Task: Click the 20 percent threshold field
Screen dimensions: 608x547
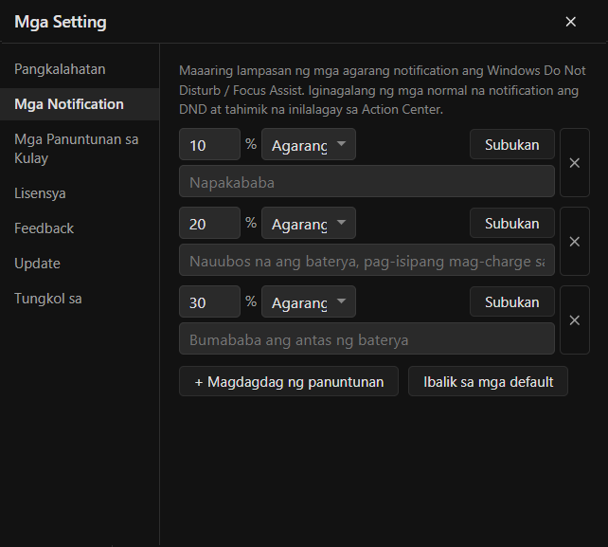Action: tap(209, 223)
